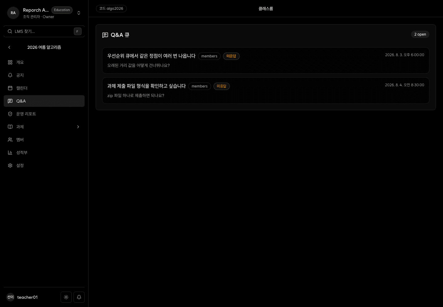Click the 2 open badge
This screenshot has height=307, width=443.
(x=420, y=34)
